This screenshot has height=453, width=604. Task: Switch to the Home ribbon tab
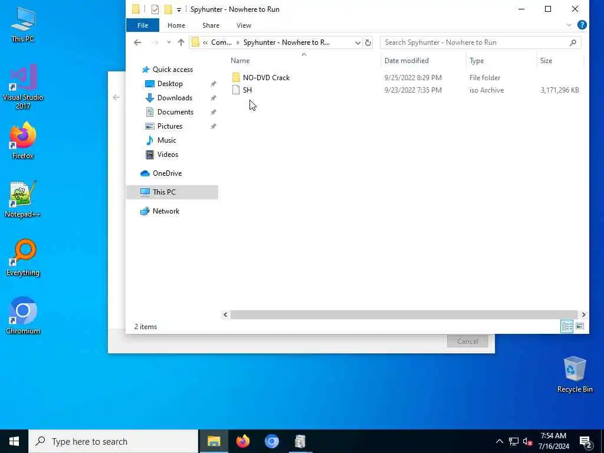[x=176, y=25]
